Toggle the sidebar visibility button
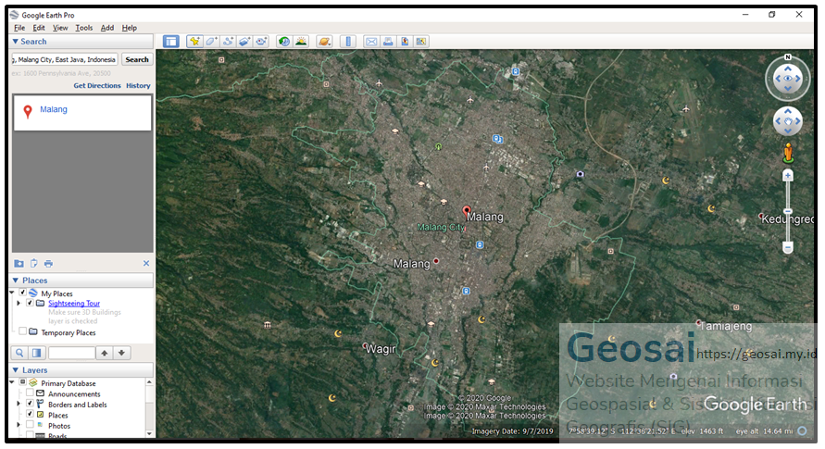This screenshot has width=825, height=449. coord(171,42)
